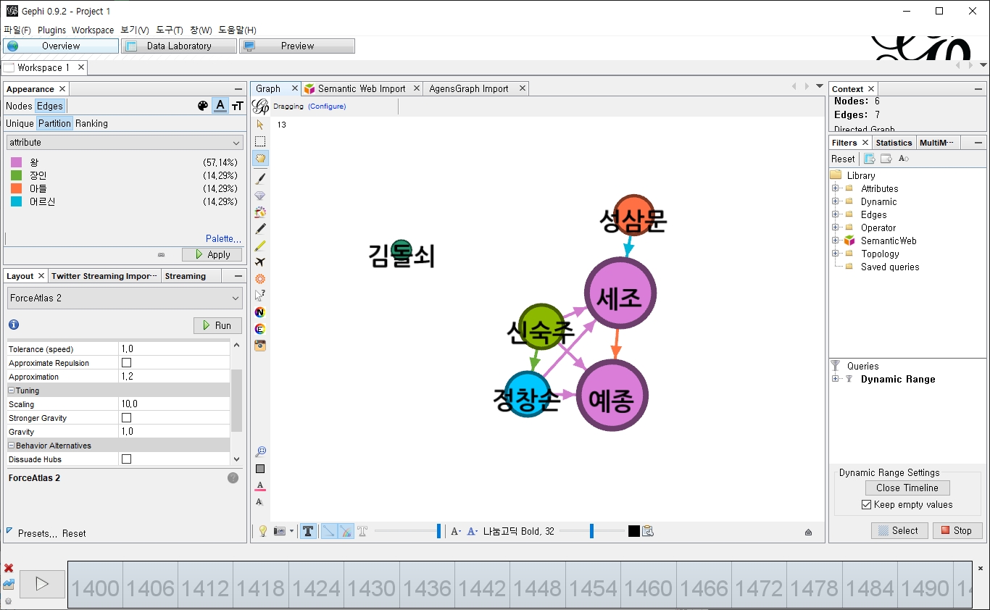Screen dimensions: 990x610
Task: Choose the Sizer diamond tool
Action: 260,195
